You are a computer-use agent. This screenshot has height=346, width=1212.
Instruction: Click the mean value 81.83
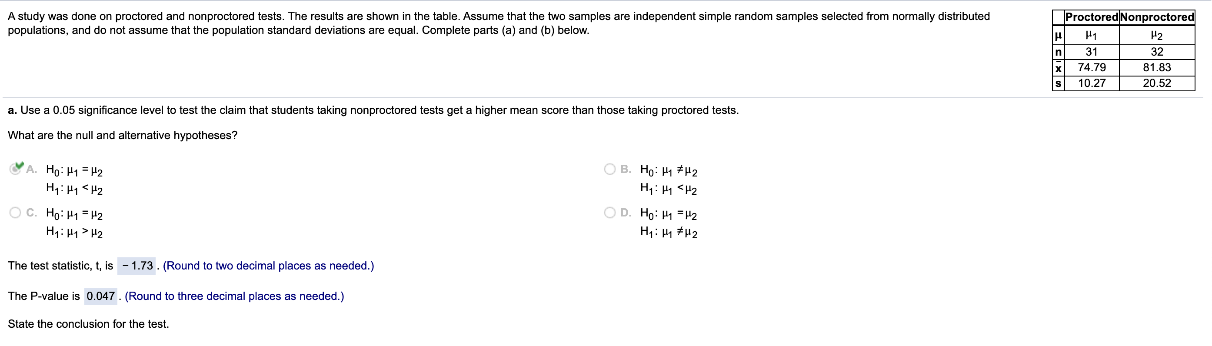click(x=1157, y=68)
